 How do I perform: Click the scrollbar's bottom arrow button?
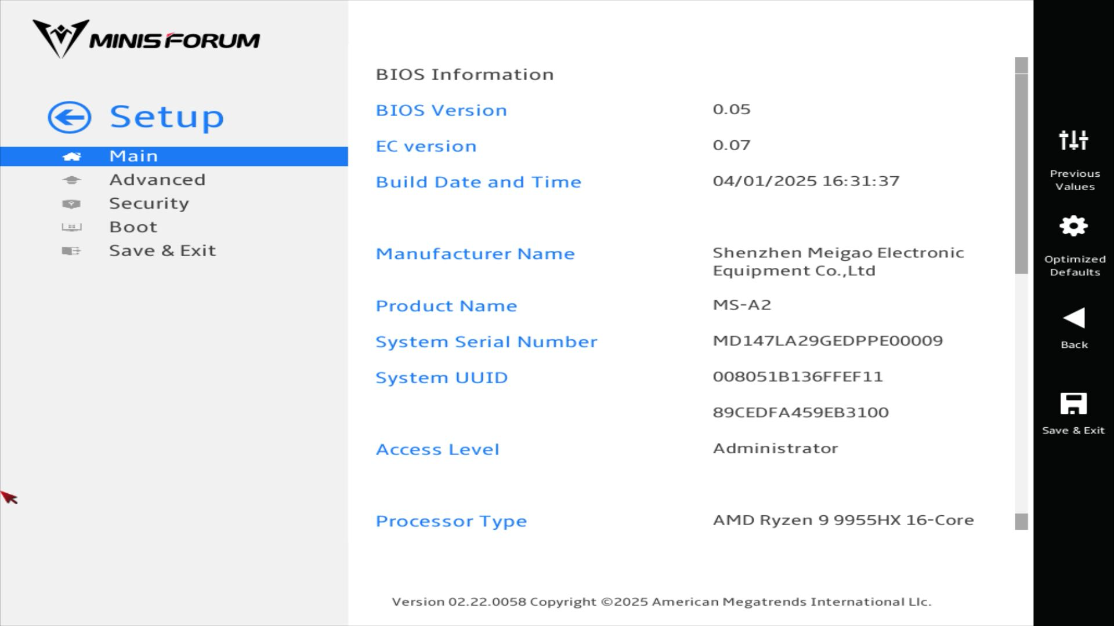coord(1021,522)
